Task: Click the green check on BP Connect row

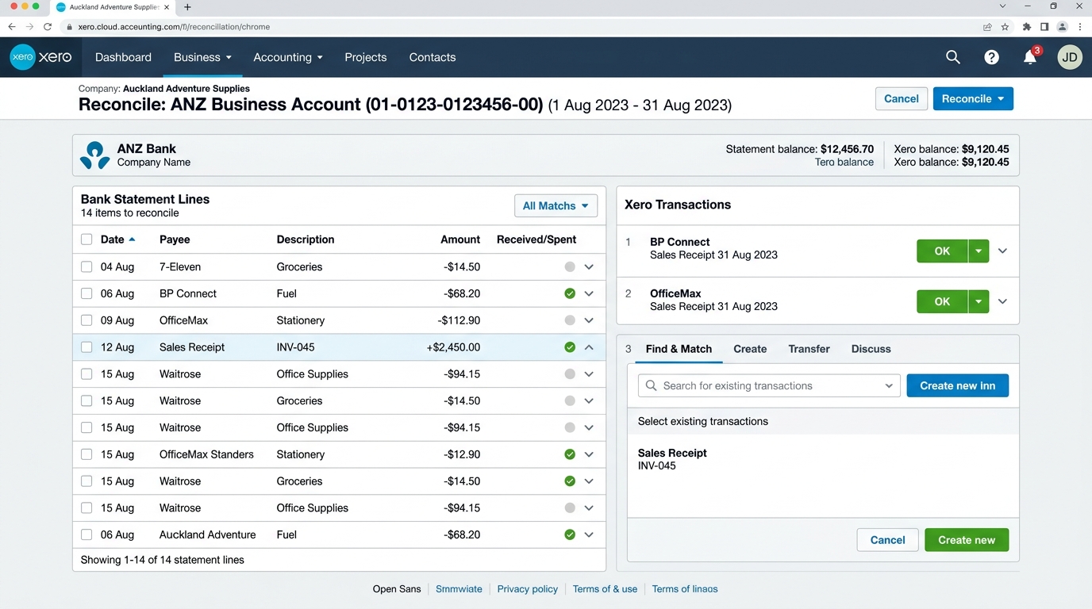Action: pos(570,293)
